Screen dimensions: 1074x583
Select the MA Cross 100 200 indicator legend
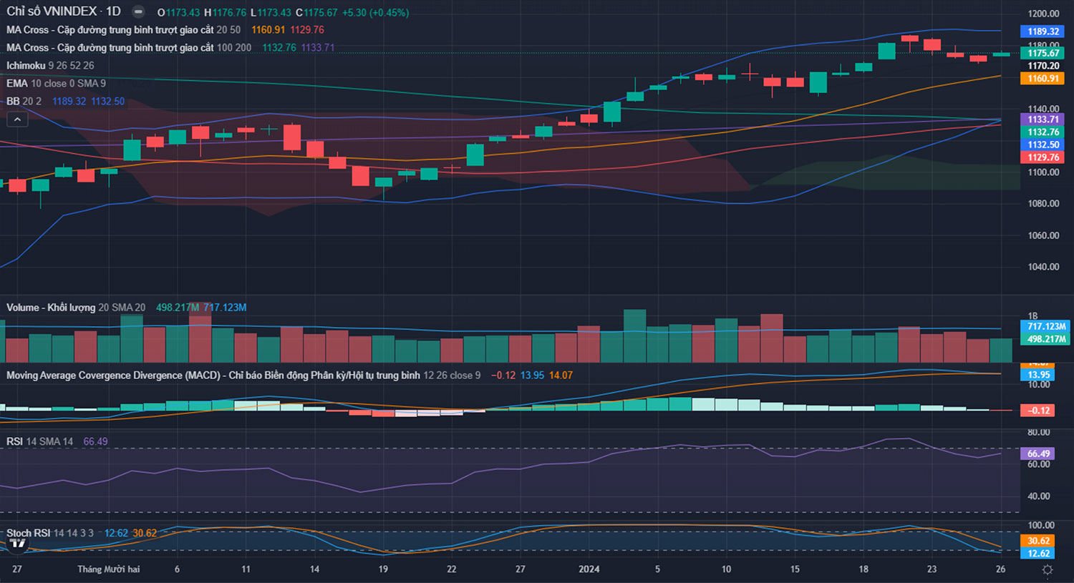(x=129, y=48)
